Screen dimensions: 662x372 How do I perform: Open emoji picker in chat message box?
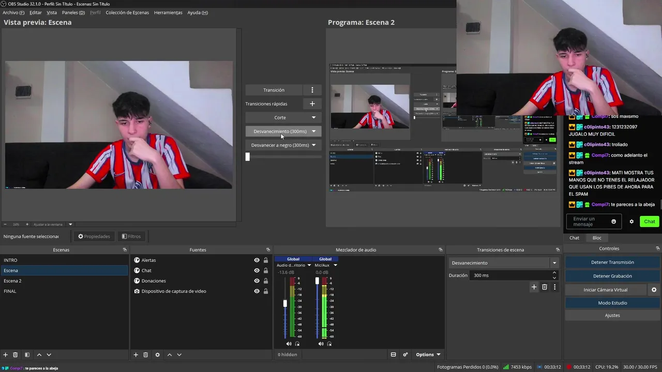(614, 222)
